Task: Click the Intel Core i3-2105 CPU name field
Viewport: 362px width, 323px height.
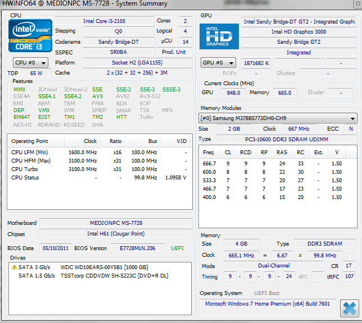Action: (105, 21)
